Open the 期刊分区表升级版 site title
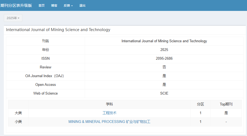 click(16, 5)
